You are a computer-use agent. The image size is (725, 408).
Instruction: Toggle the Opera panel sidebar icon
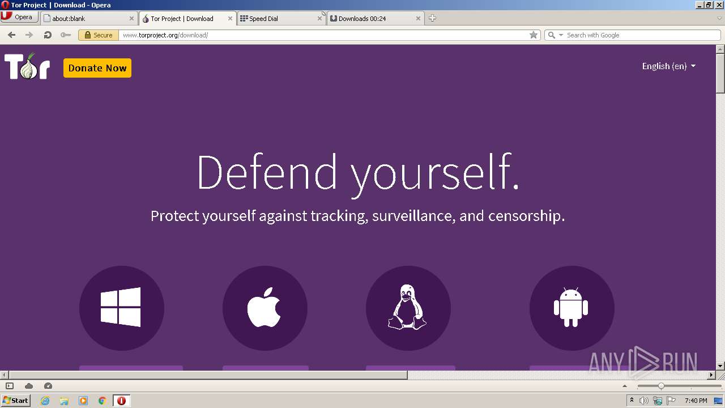10,386
